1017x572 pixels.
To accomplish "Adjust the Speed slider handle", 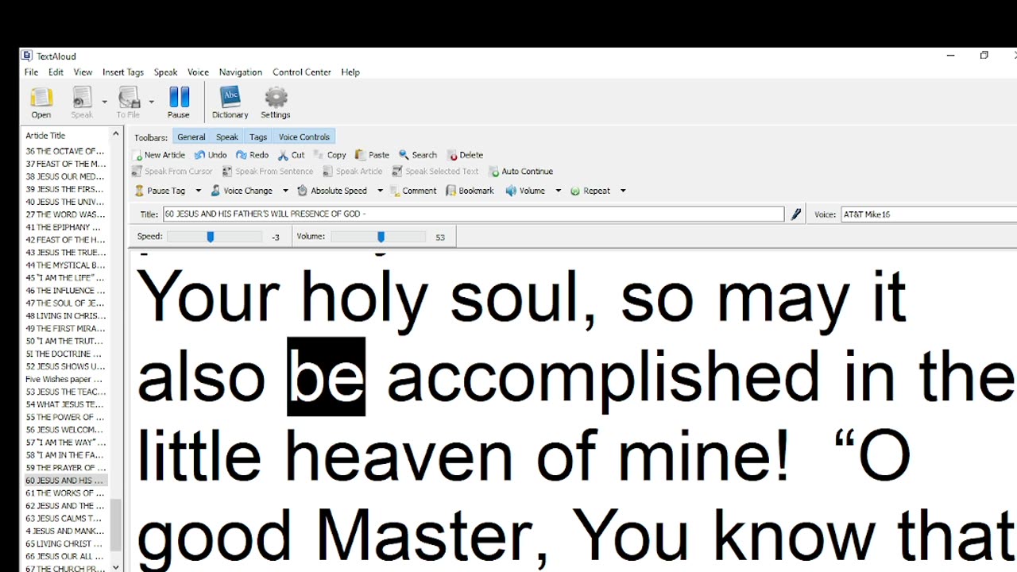I will (211, 237).
